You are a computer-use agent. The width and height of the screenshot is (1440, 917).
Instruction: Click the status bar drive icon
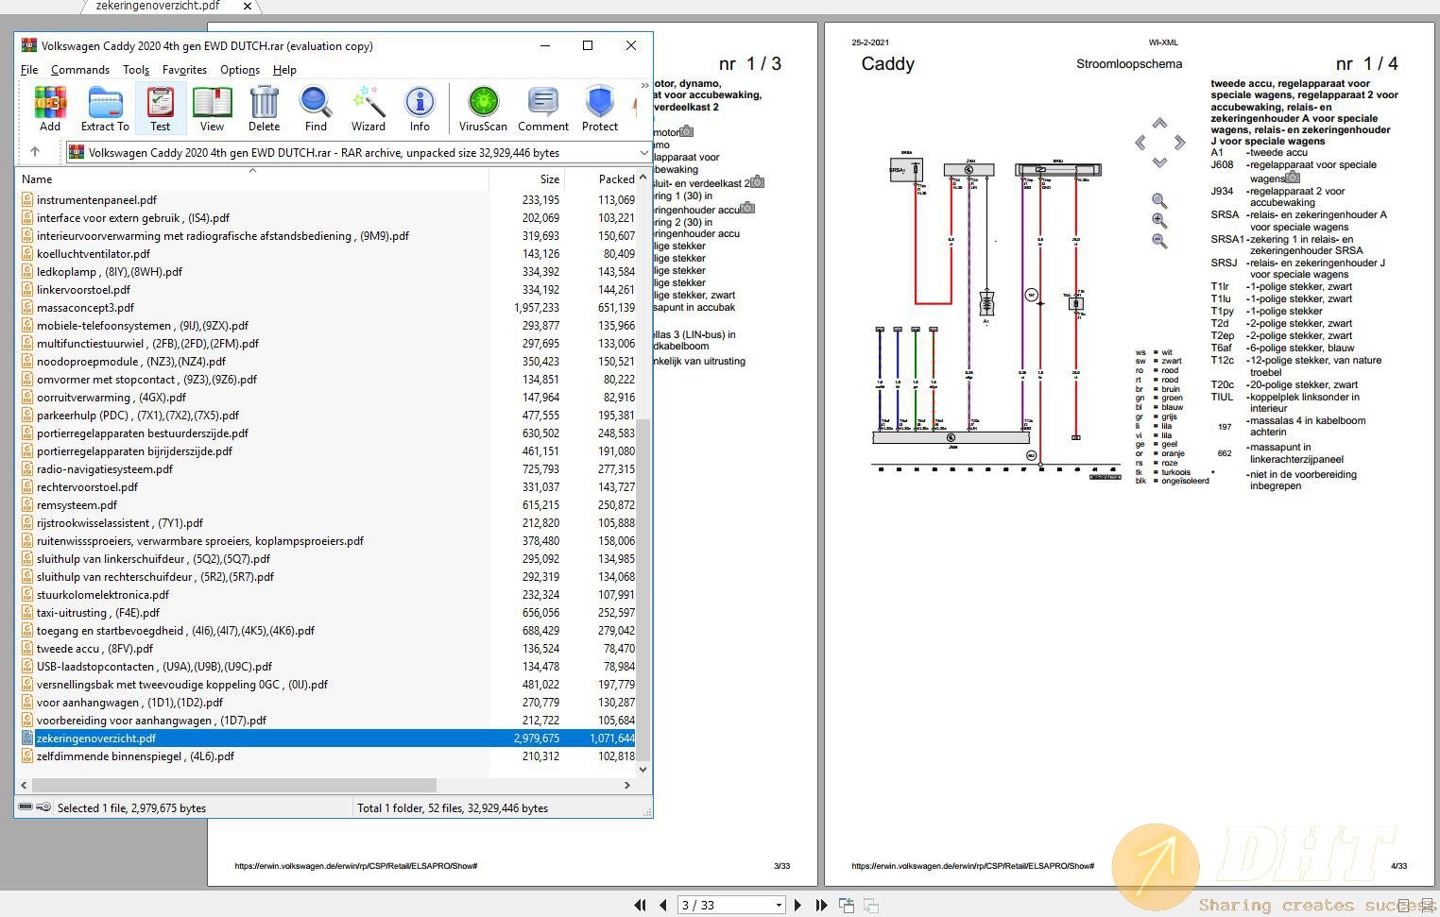click(26, 807)
